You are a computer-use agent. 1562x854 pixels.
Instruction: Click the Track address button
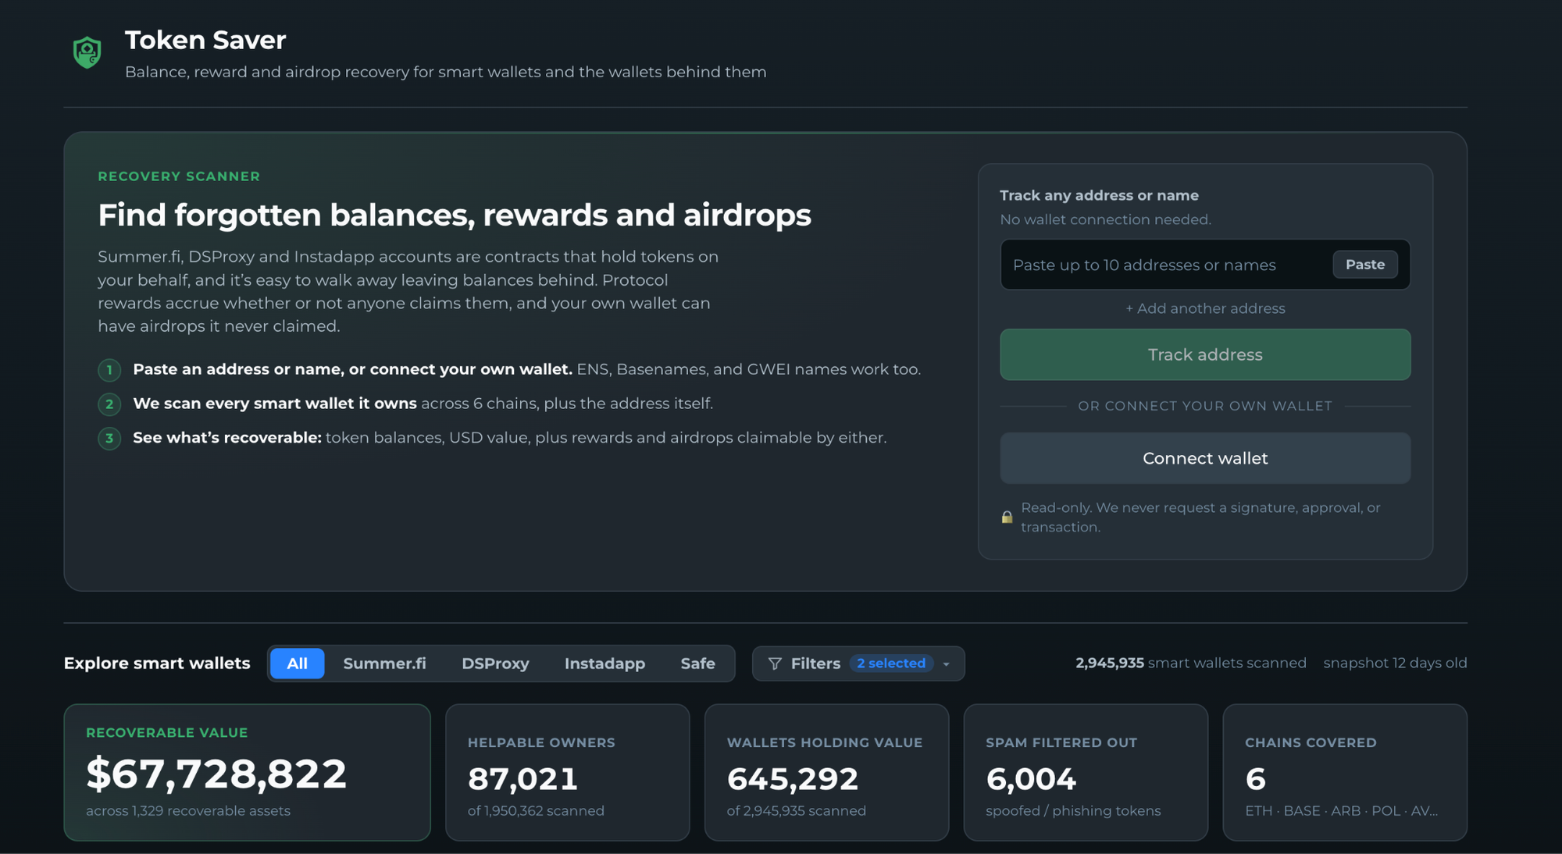tap(1205, 354)
